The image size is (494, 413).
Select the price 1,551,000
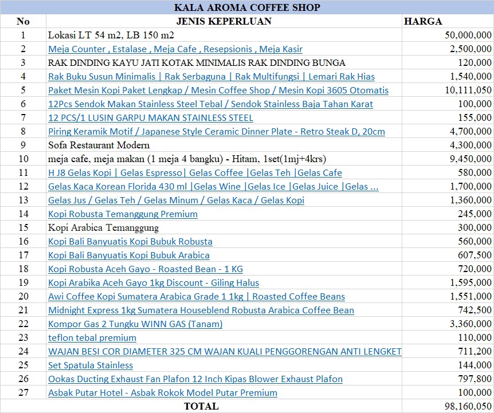(448, 296)
